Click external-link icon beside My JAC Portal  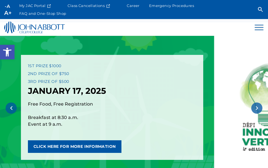[49, 6]
